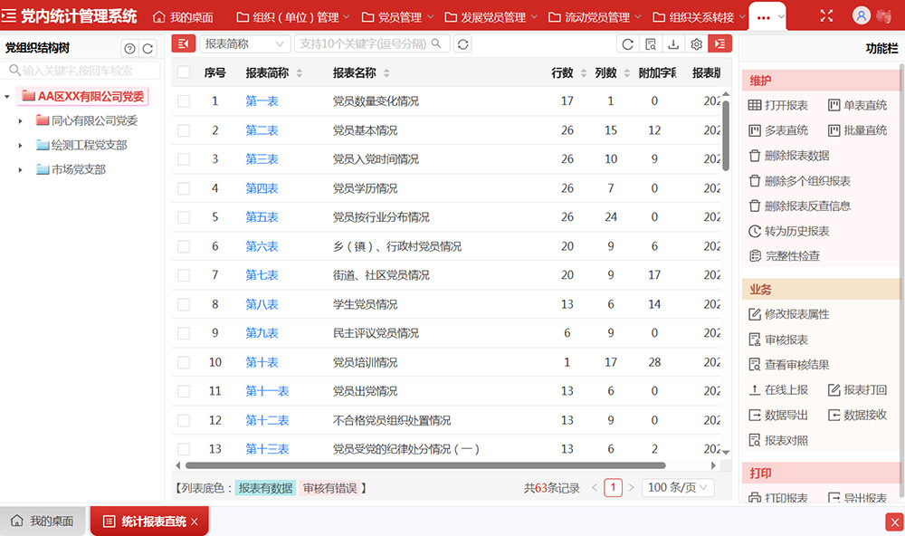The width and height of the screenshot is (905, 536).
Task: Open the 发展党员管理 menu
Action: 491,16
